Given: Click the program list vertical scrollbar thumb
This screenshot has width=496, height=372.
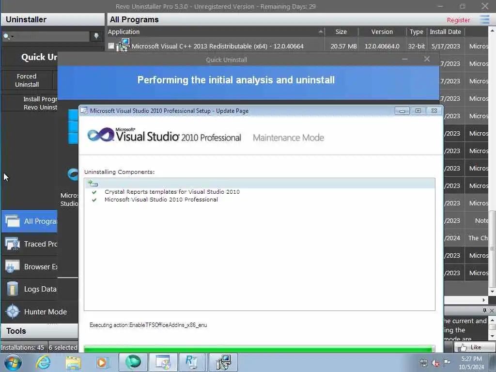Looking at the screenshot, I should coord(492,248).
